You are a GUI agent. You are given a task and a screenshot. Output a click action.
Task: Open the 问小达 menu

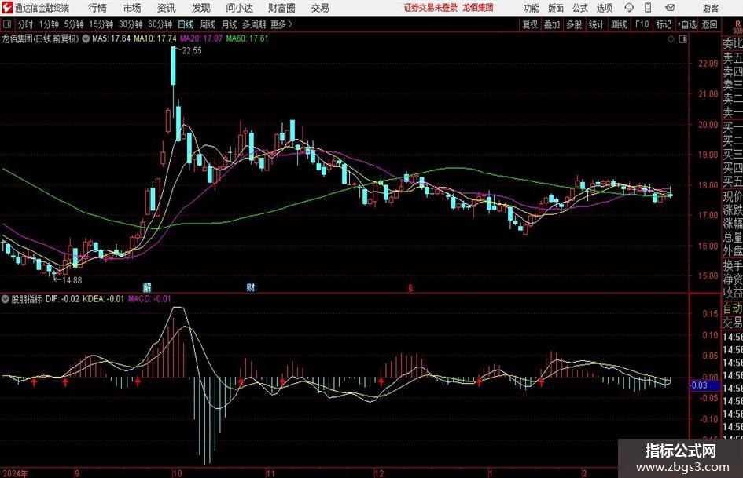pos(239,8)
